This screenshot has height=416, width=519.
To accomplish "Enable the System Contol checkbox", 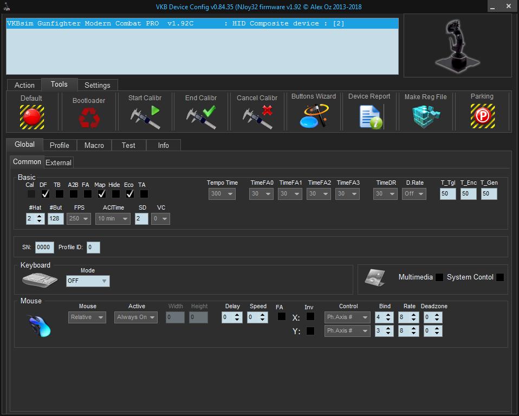I will point(500,277).
